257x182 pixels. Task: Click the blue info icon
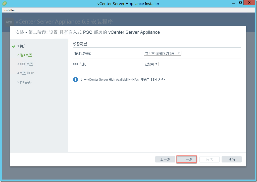[76, 80]
